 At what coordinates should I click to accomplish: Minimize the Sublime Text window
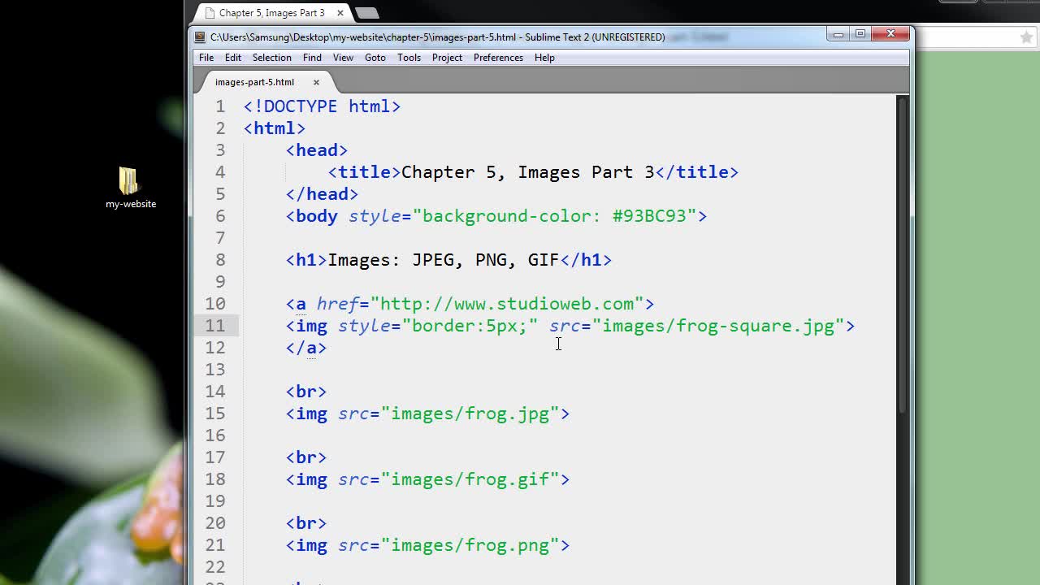(838, 34)
